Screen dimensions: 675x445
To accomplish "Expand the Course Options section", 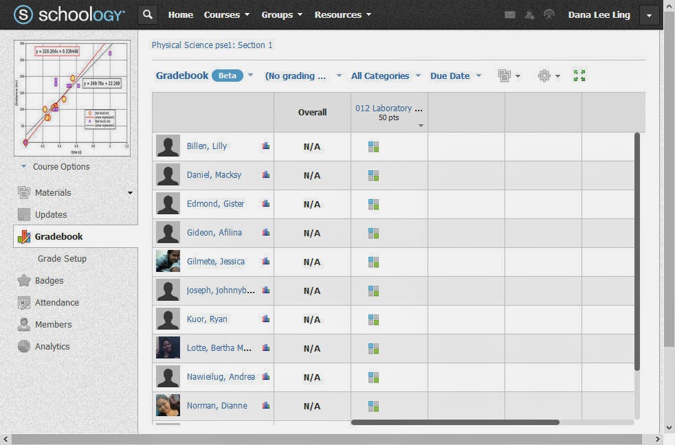I will pyautogui.click(x=61, y=166).
